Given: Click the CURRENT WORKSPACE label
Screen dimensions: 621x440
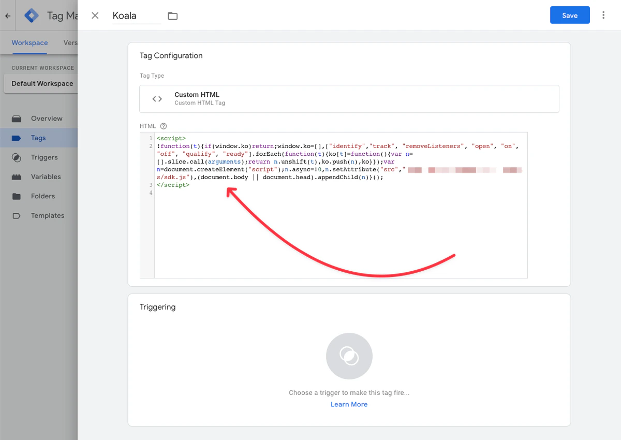Looking at the screenshot, I should point(43,68).
